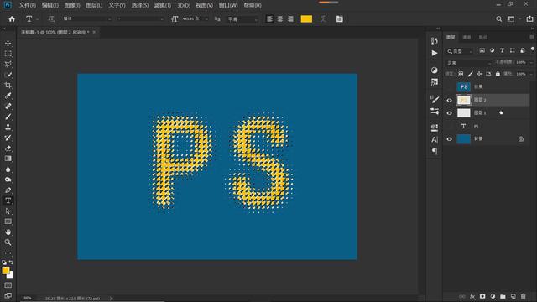537x302 pixels.
Task: Right-align text in options bar
Action: pos(290,18)
